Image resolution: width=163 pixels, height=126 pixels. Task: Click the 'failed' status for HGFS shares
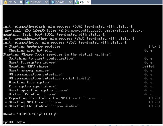tap(148, 66)
